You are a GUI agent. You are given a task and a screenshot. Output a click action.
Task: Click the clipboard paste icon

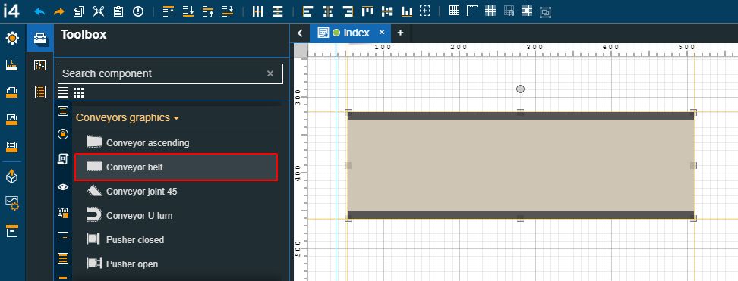pyautogui.click(x=118, y=12)
